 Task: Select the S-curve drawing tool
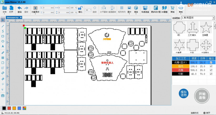pyautogui.click(x=3, y=31)
